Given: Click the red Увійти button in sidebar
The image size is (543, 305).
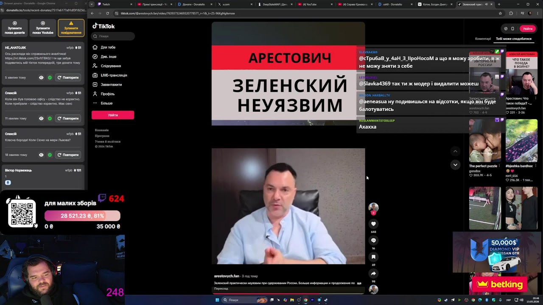Looking at the screenshot, I should coord(113,115).
